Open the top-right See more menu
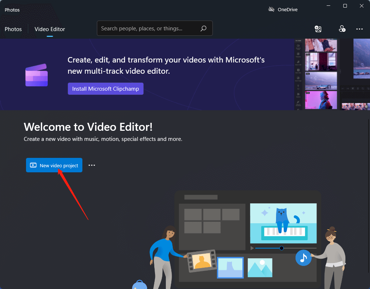The width and height of the screenshot is (370, 289). 360,29
